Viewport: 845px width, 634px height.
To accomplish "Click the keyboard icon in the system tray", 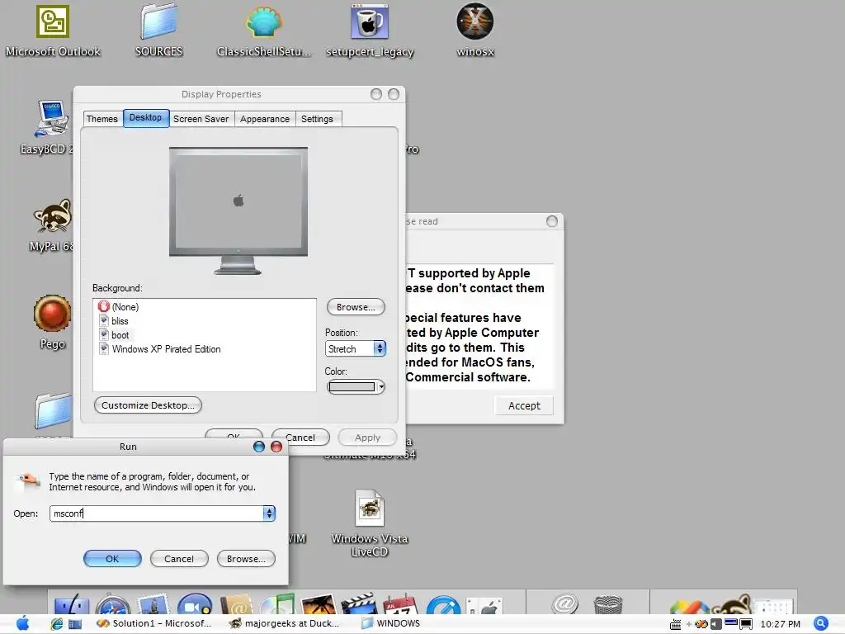I will pyautogui.click(x=675, y=624).
